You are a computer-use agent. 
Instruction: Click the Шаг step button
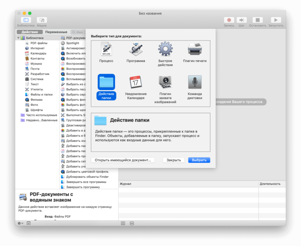(x=242, y=20)
